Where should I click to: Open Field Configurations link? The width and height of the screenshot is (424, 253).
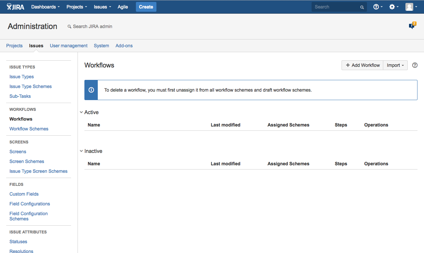[x=30, y=204]
